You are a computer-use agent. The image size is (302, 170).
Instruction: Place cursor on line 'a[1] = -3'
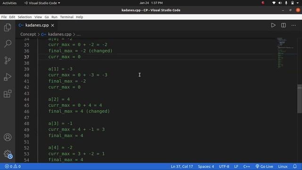point(60,69)
